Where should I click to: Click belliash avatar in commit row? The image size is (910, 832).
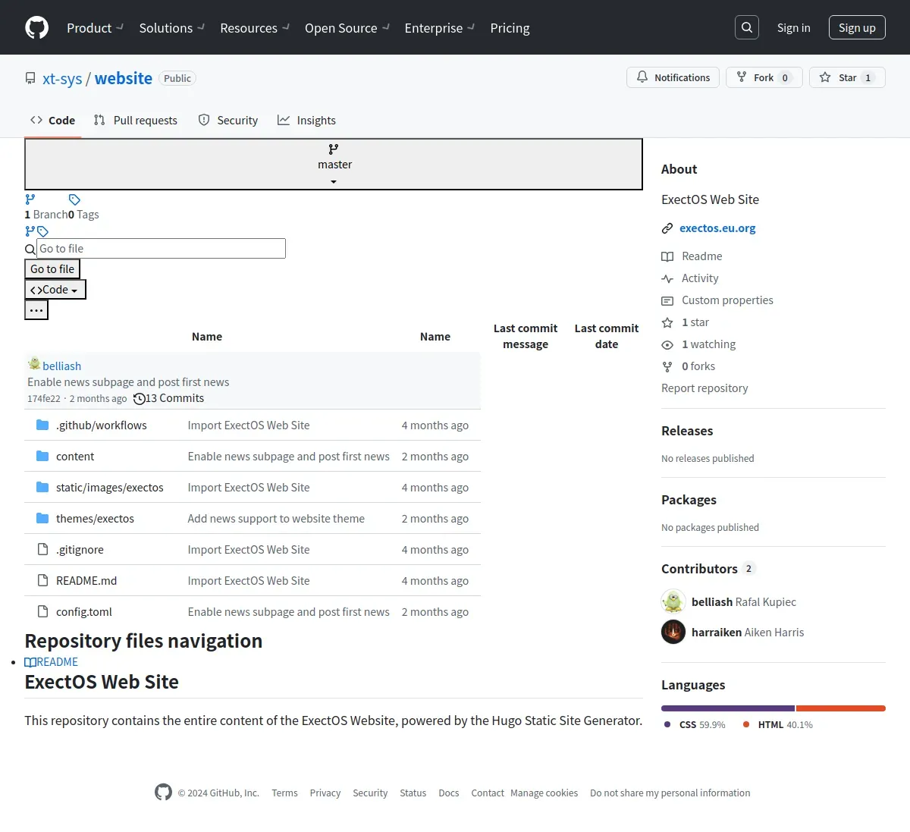34,364
